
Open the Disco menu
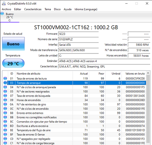click(57, 9)
